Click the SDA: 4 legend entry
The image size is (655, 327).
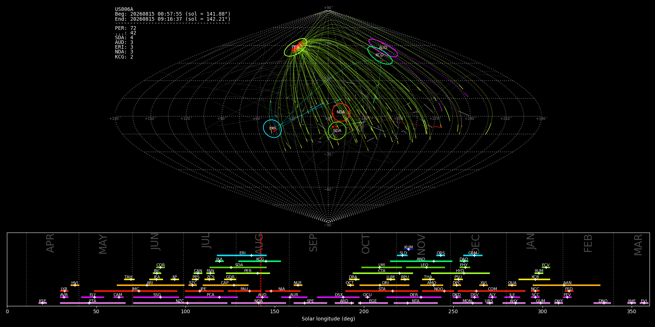[x=124, y=38]
